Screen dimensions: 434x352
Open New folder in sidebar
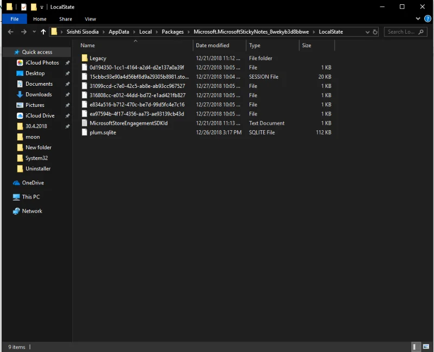pos(39,148)
